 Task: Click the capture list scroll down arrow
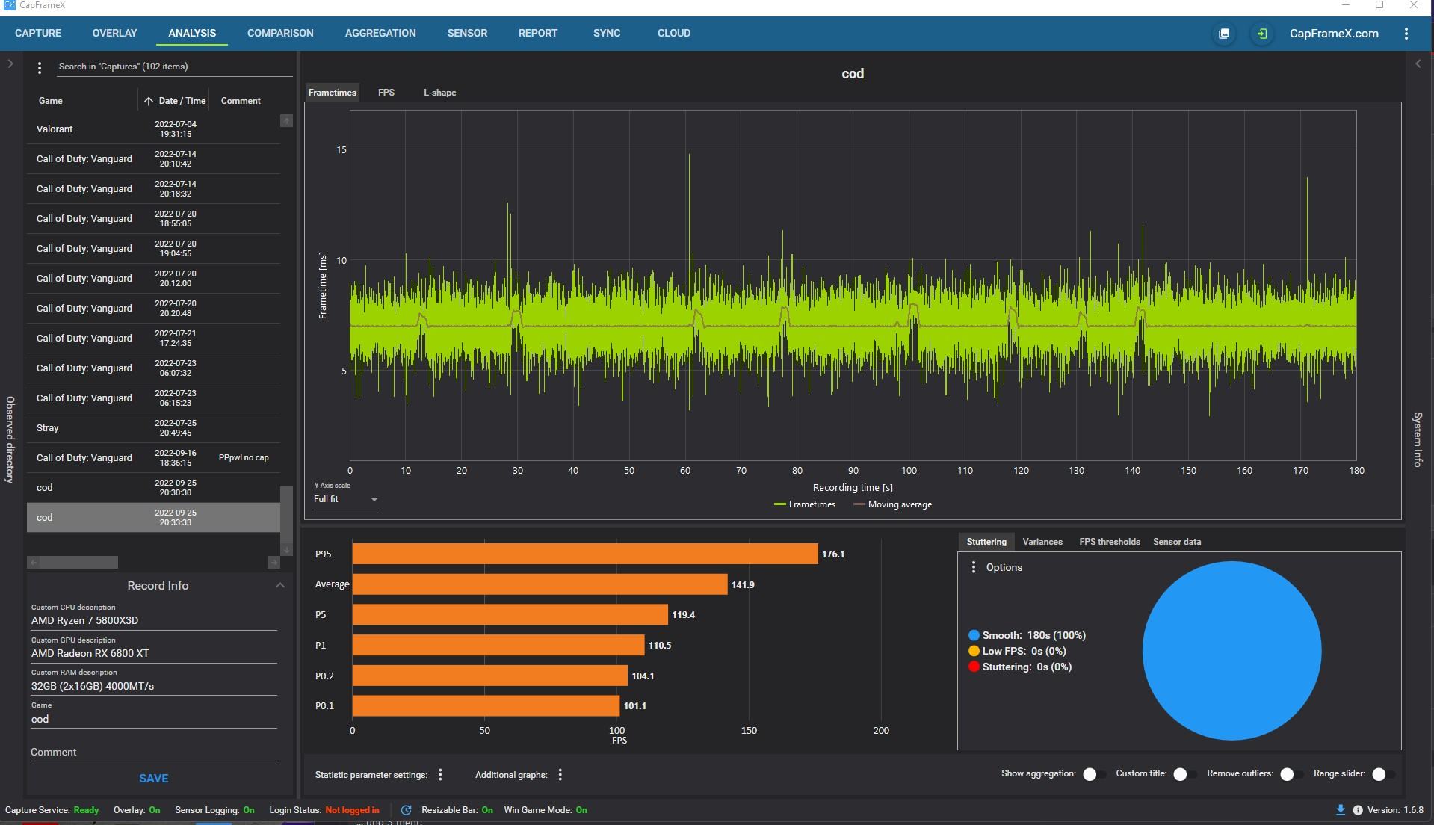click(286, 551)
